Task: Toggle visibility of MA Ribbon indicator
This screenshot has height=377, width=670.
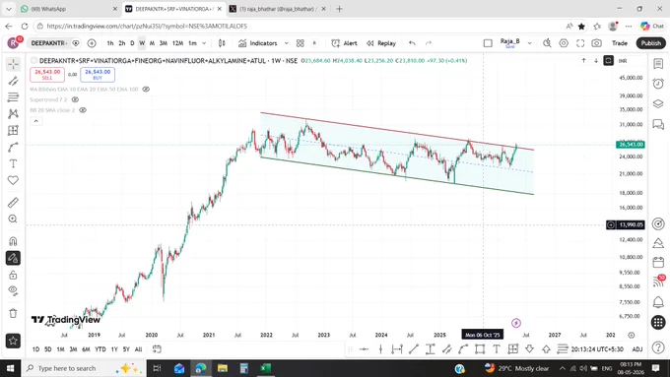Action: tap(146, 90)
